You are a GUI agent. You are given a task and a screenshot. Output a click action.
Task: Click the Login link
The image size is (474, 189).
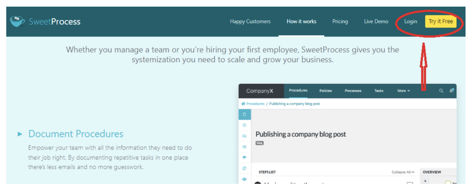click(x=411, y=21)
